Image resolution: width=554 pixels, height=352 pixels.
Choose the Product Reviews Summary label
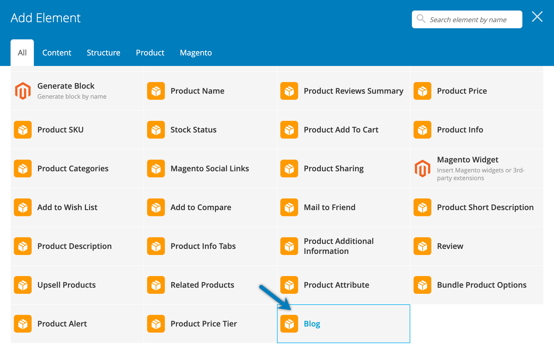pyautogui.click(x=354, y=91)
